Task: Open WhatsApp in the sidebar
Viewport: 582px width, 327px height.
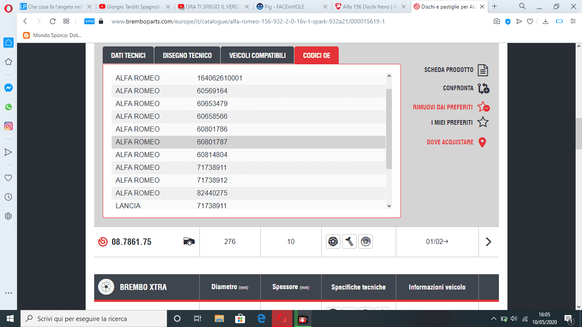Action: coord(8,107)
